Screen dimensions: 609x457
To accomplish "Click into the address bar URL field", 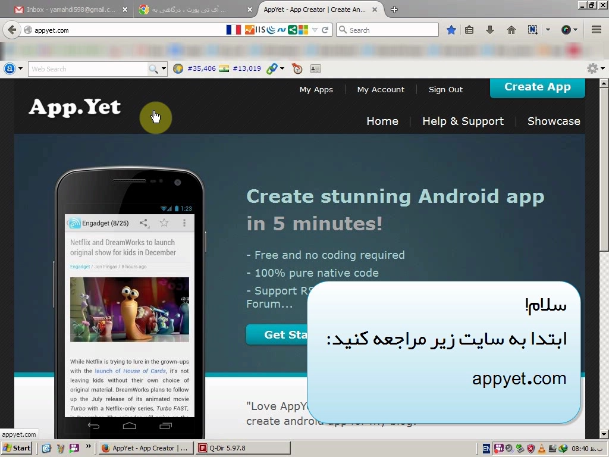I will point(128,30).
